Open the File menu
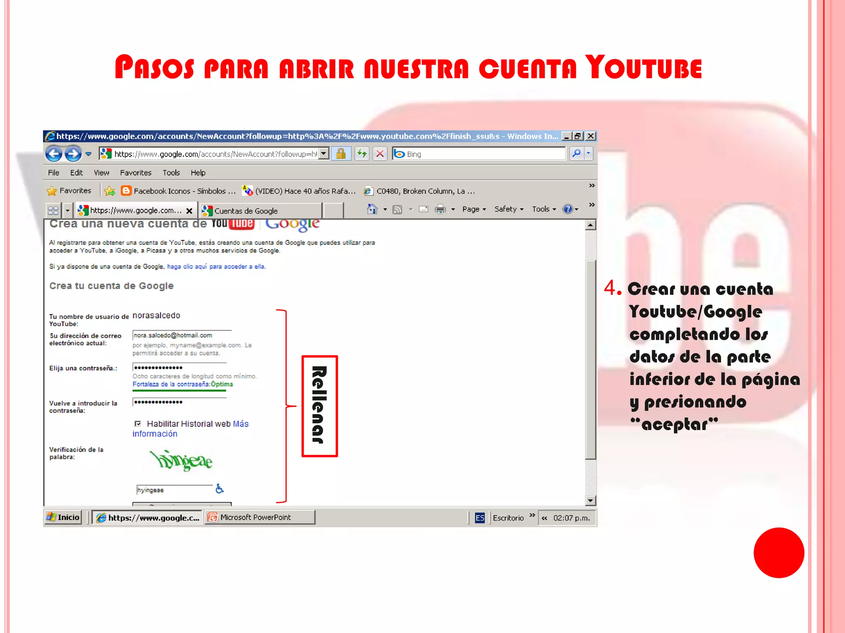 (54, 173)
